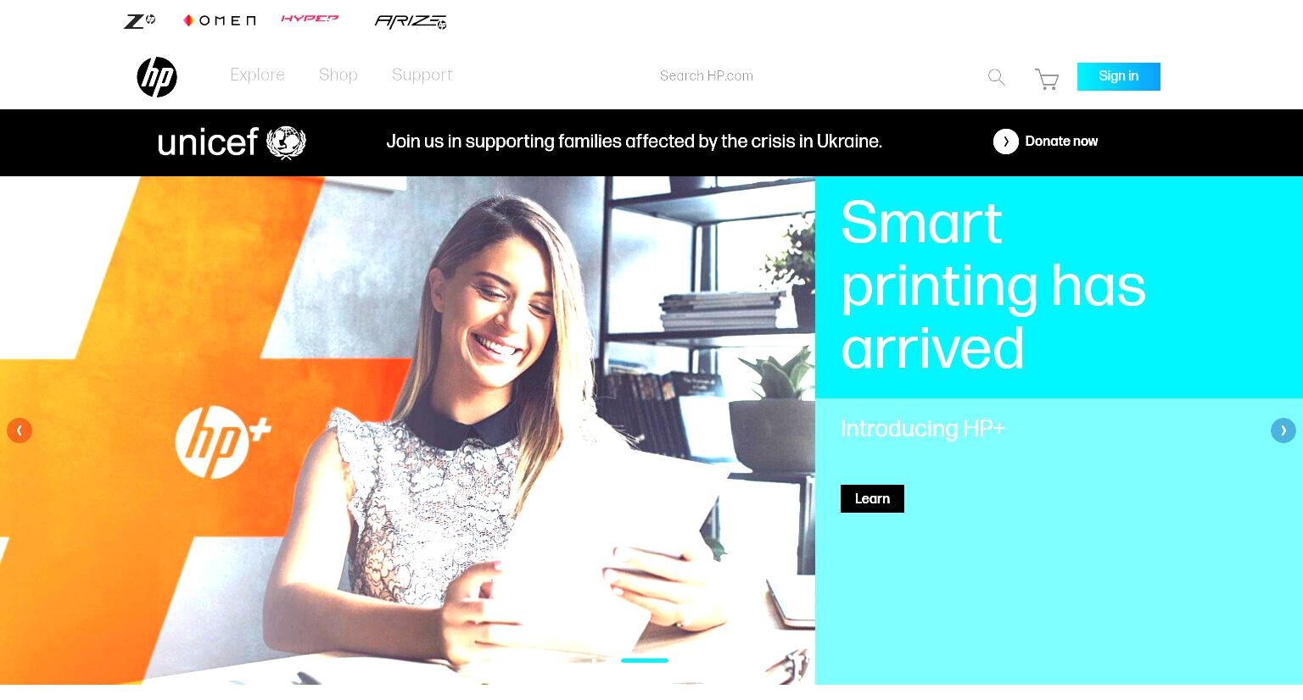Visit the HyperX brand logo link
This screenshot has height=700, width=1303.
(310, 19)
